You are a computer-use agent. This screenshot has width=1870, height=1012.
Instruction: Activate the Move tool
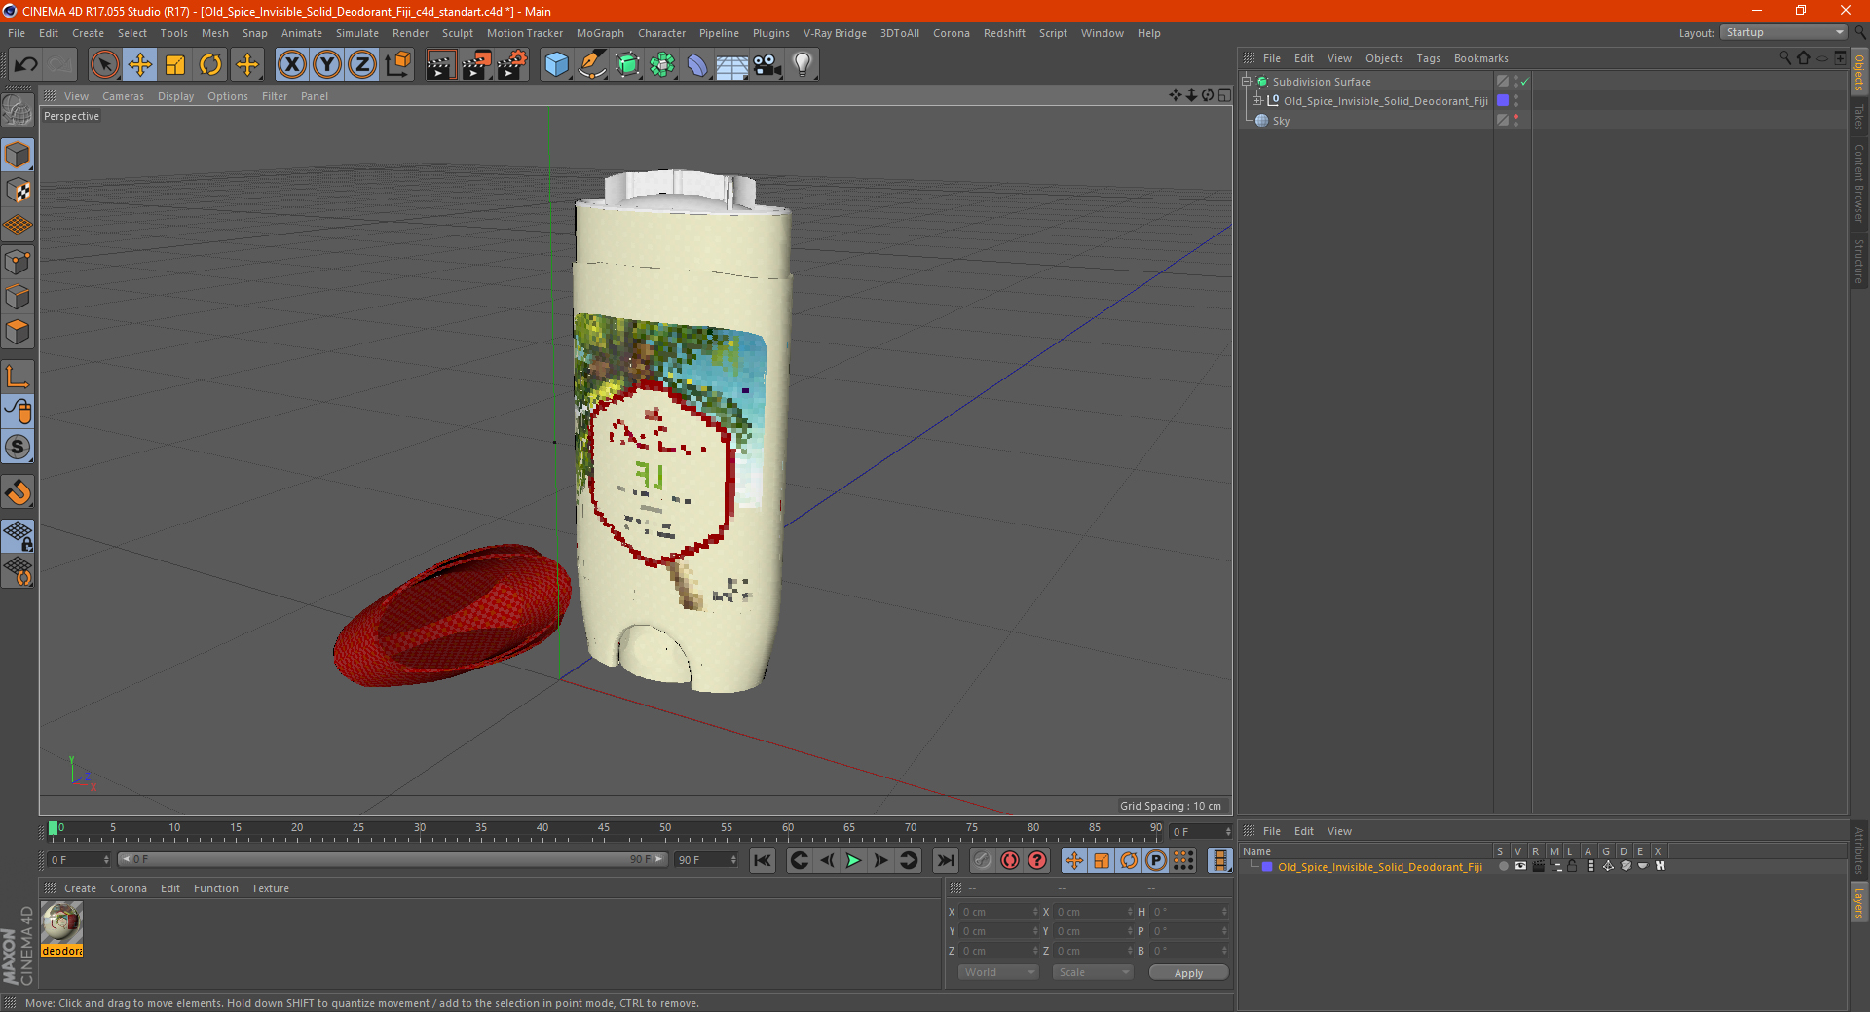coord(140,65)
